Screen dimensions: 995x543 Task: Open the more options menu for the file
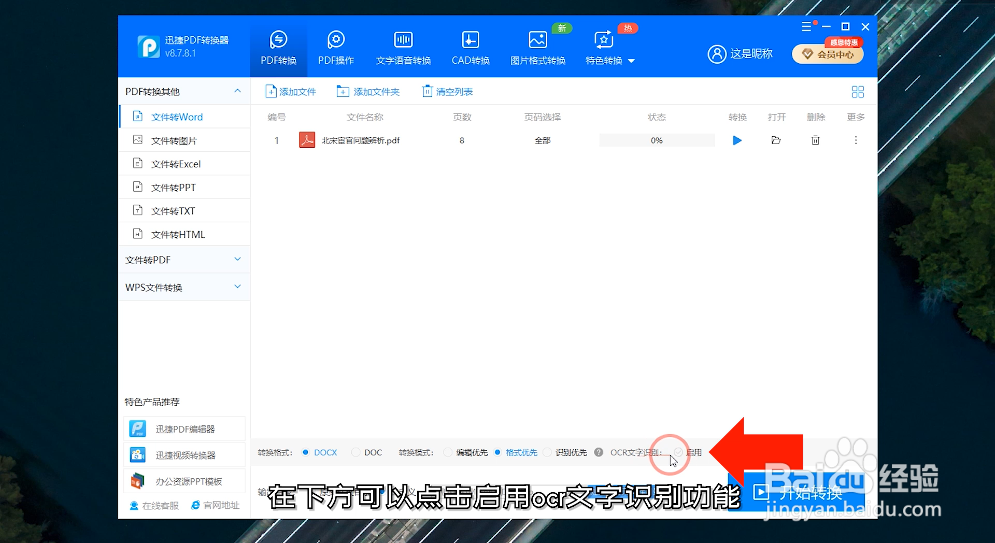tap(856, 140)
